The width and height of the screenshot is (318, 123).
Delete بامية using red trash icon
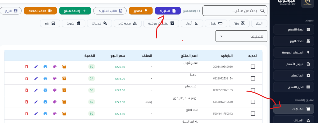(x=27, y=78)
